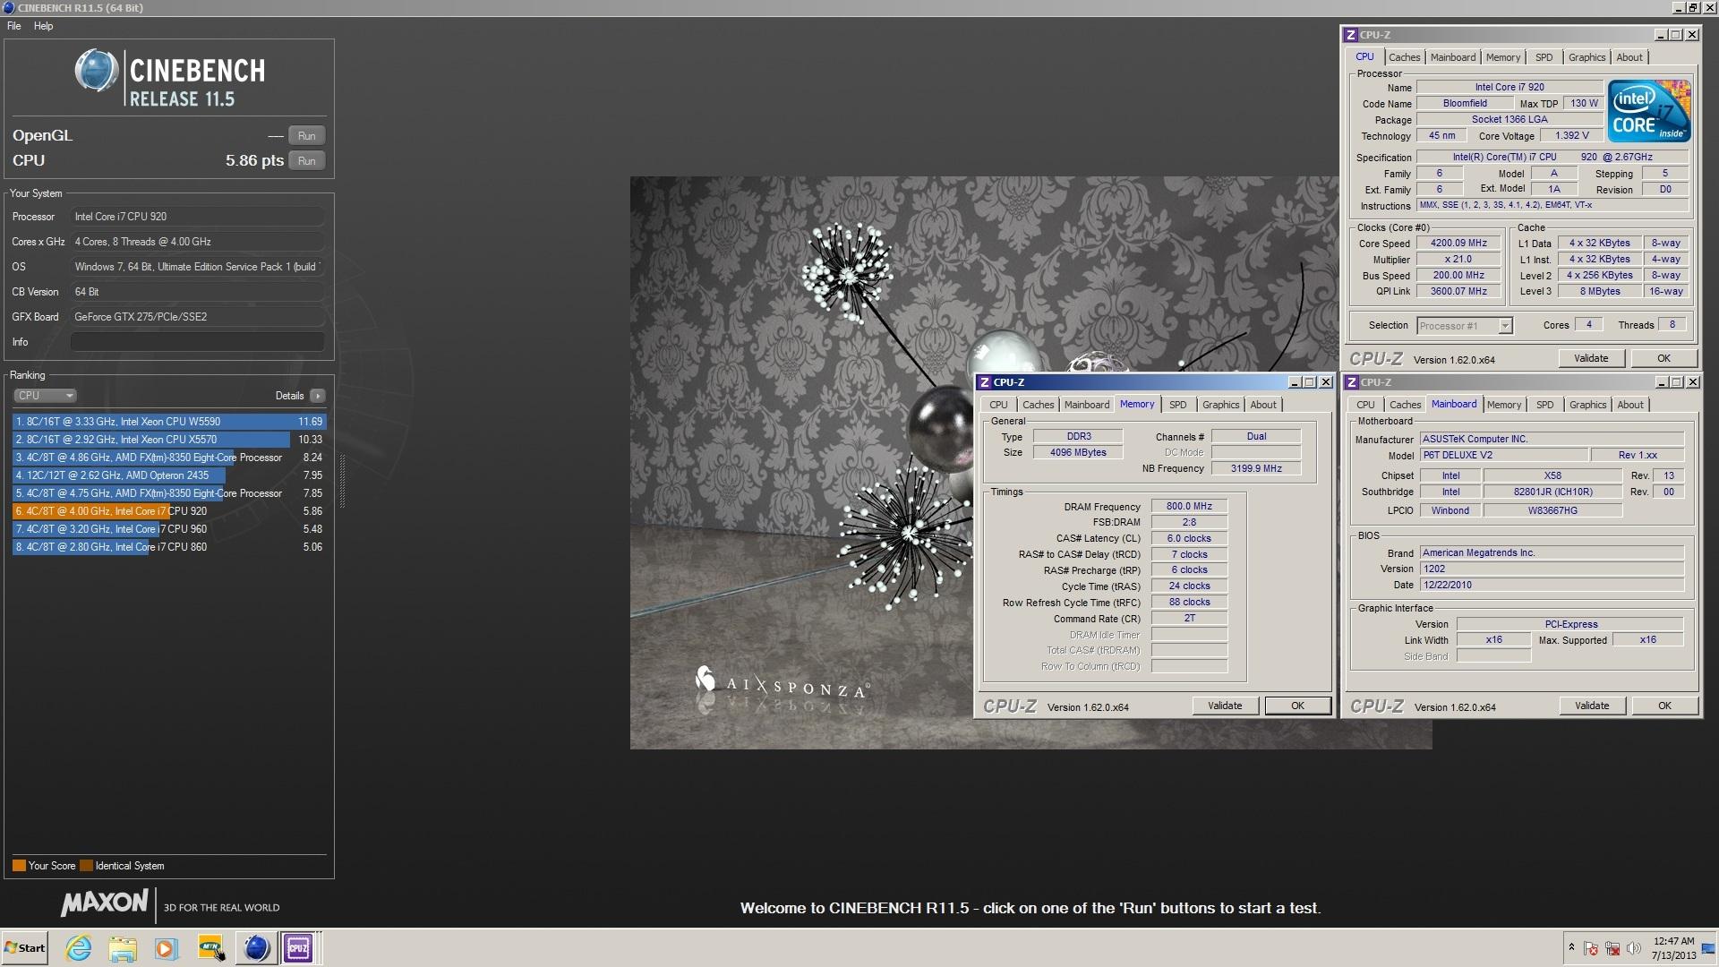This screenshot has height=967, width=1719.
Task: Open the Processor #1 selection dropdown
Action: (1465, 326)
